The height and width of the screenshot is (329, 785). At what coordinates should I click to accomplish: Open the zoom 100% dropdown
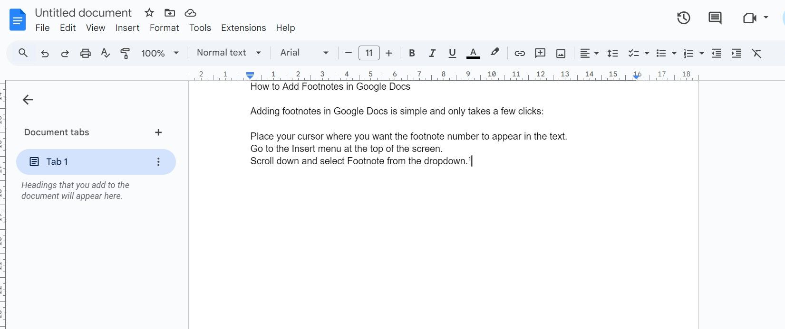[160, 53]
